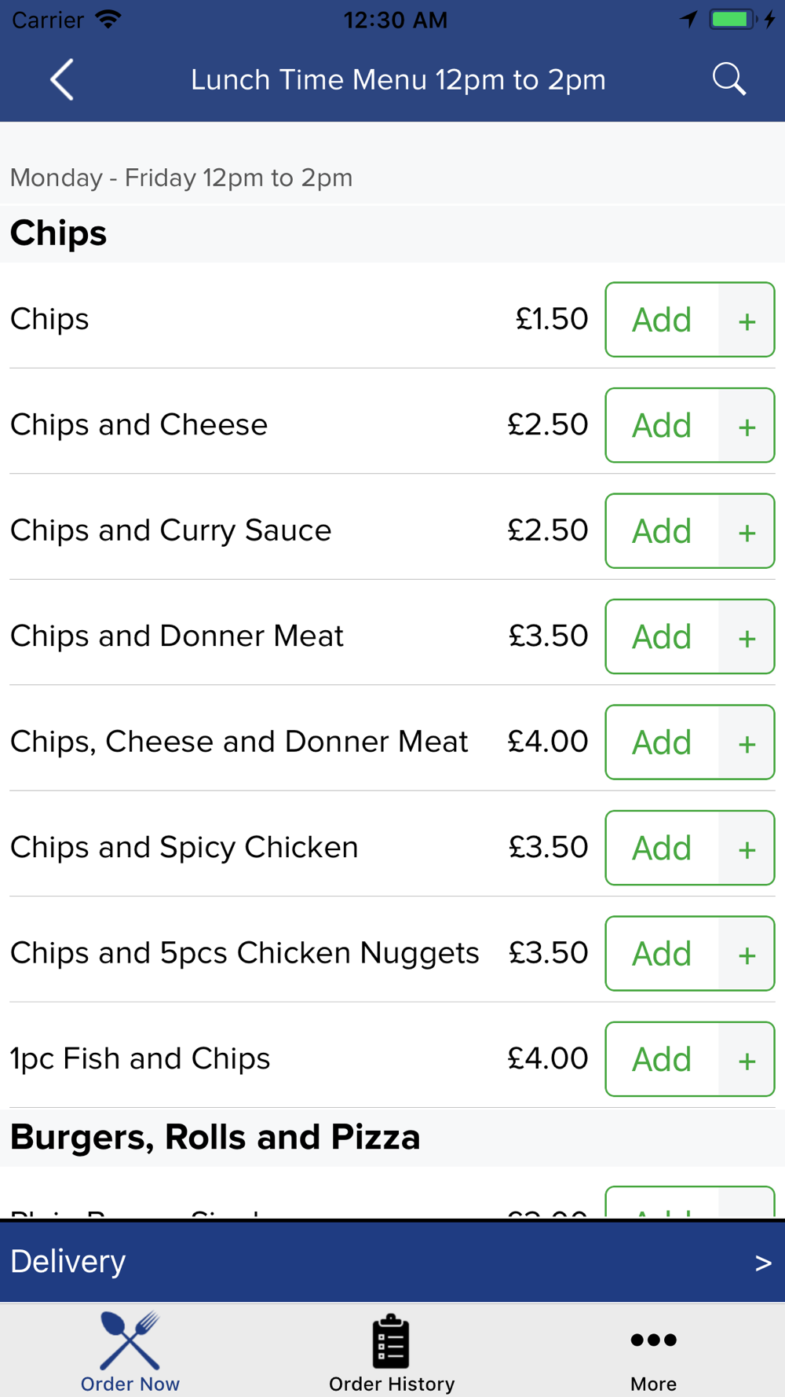Add Chips and 5pcs Chicken Nuggets
Image resolution: width=785 pixels, height=1397 pixels.
(x=662, y=954)
